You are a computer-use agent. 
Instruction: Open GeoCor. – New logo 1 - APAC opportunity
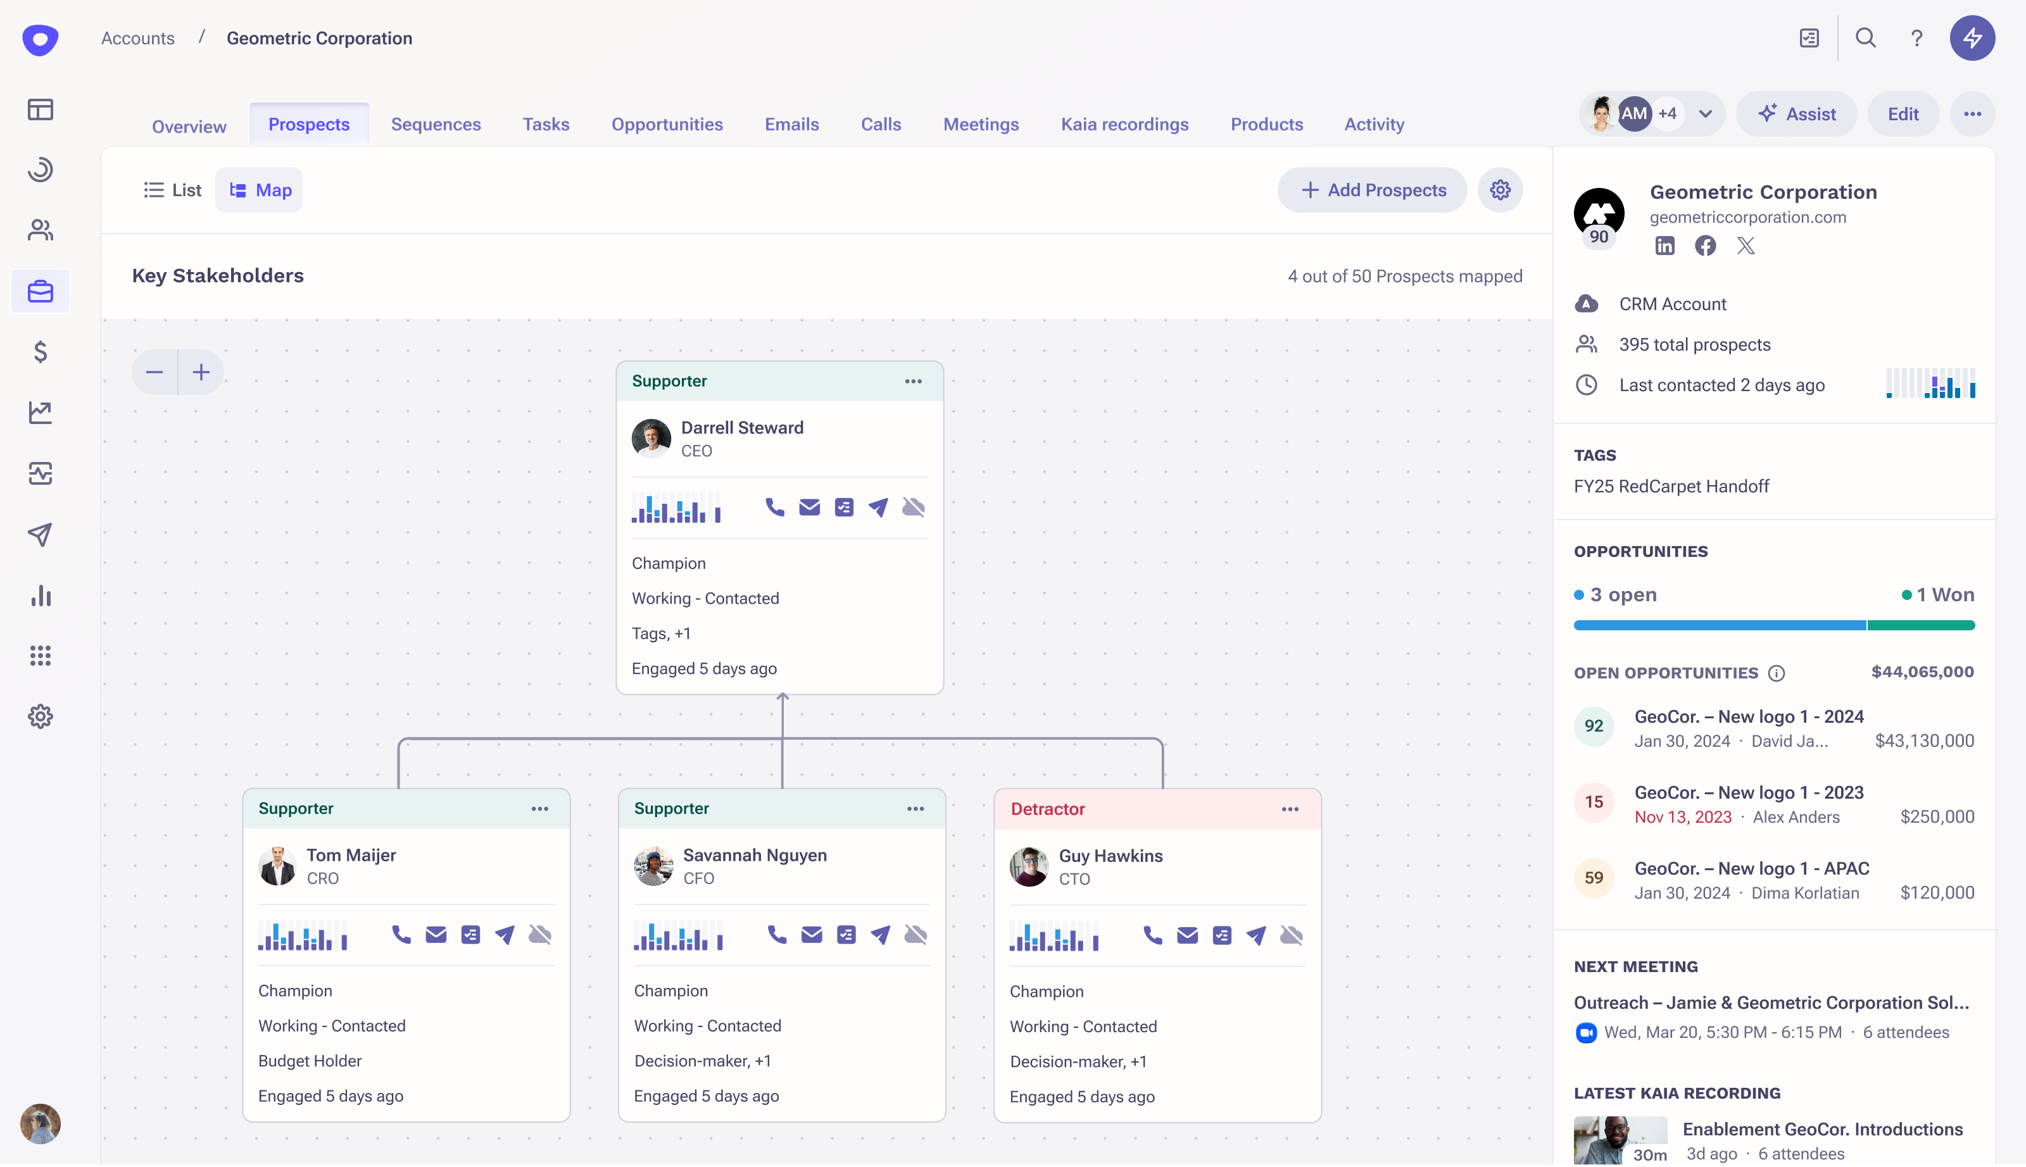(1751, 868)
